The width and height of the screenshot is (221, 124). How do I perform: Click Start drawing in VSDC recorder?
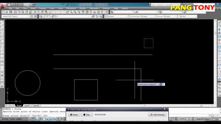157,115
